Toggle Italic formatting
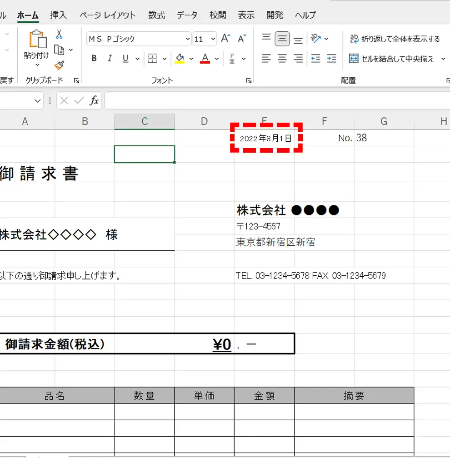 pyautogui.click(x=109, y=58)
